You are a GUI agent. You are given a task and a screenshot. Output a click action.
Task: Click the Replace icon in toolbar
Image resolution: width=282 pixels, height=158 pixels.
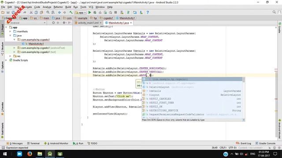53,12
